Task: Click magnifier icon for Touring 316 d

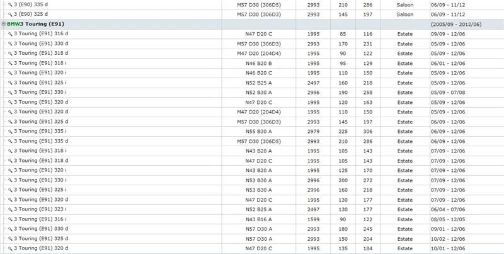Action: [x=10, y=34]
